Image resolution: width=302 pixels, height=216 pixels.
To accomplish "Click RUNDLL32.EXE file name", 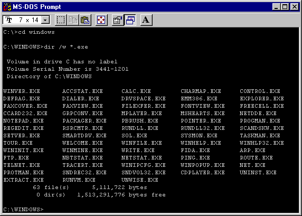I will pos(203,128).
